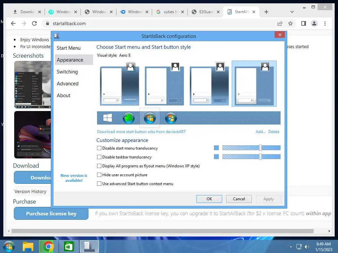Click the start menu color swatch

216,148
